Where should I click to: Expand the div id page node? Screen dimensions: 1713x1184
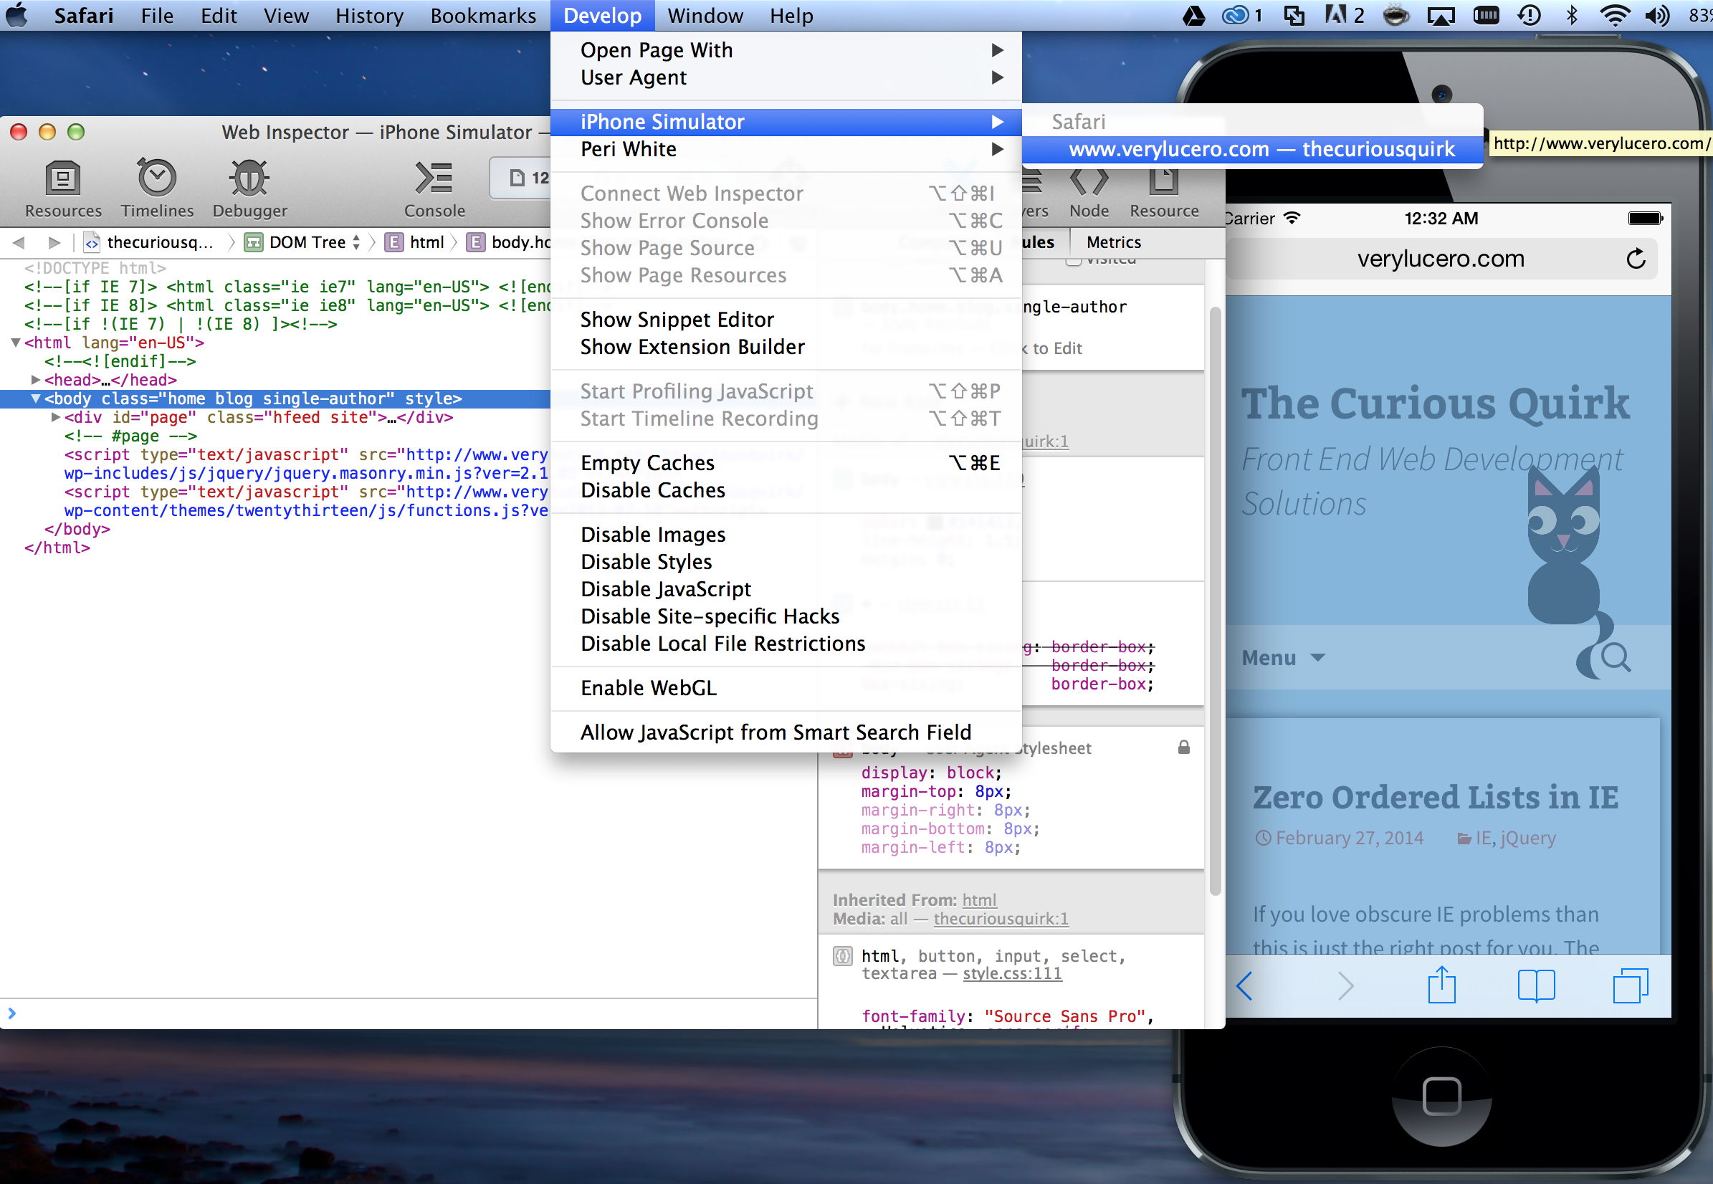pos(55,417)
